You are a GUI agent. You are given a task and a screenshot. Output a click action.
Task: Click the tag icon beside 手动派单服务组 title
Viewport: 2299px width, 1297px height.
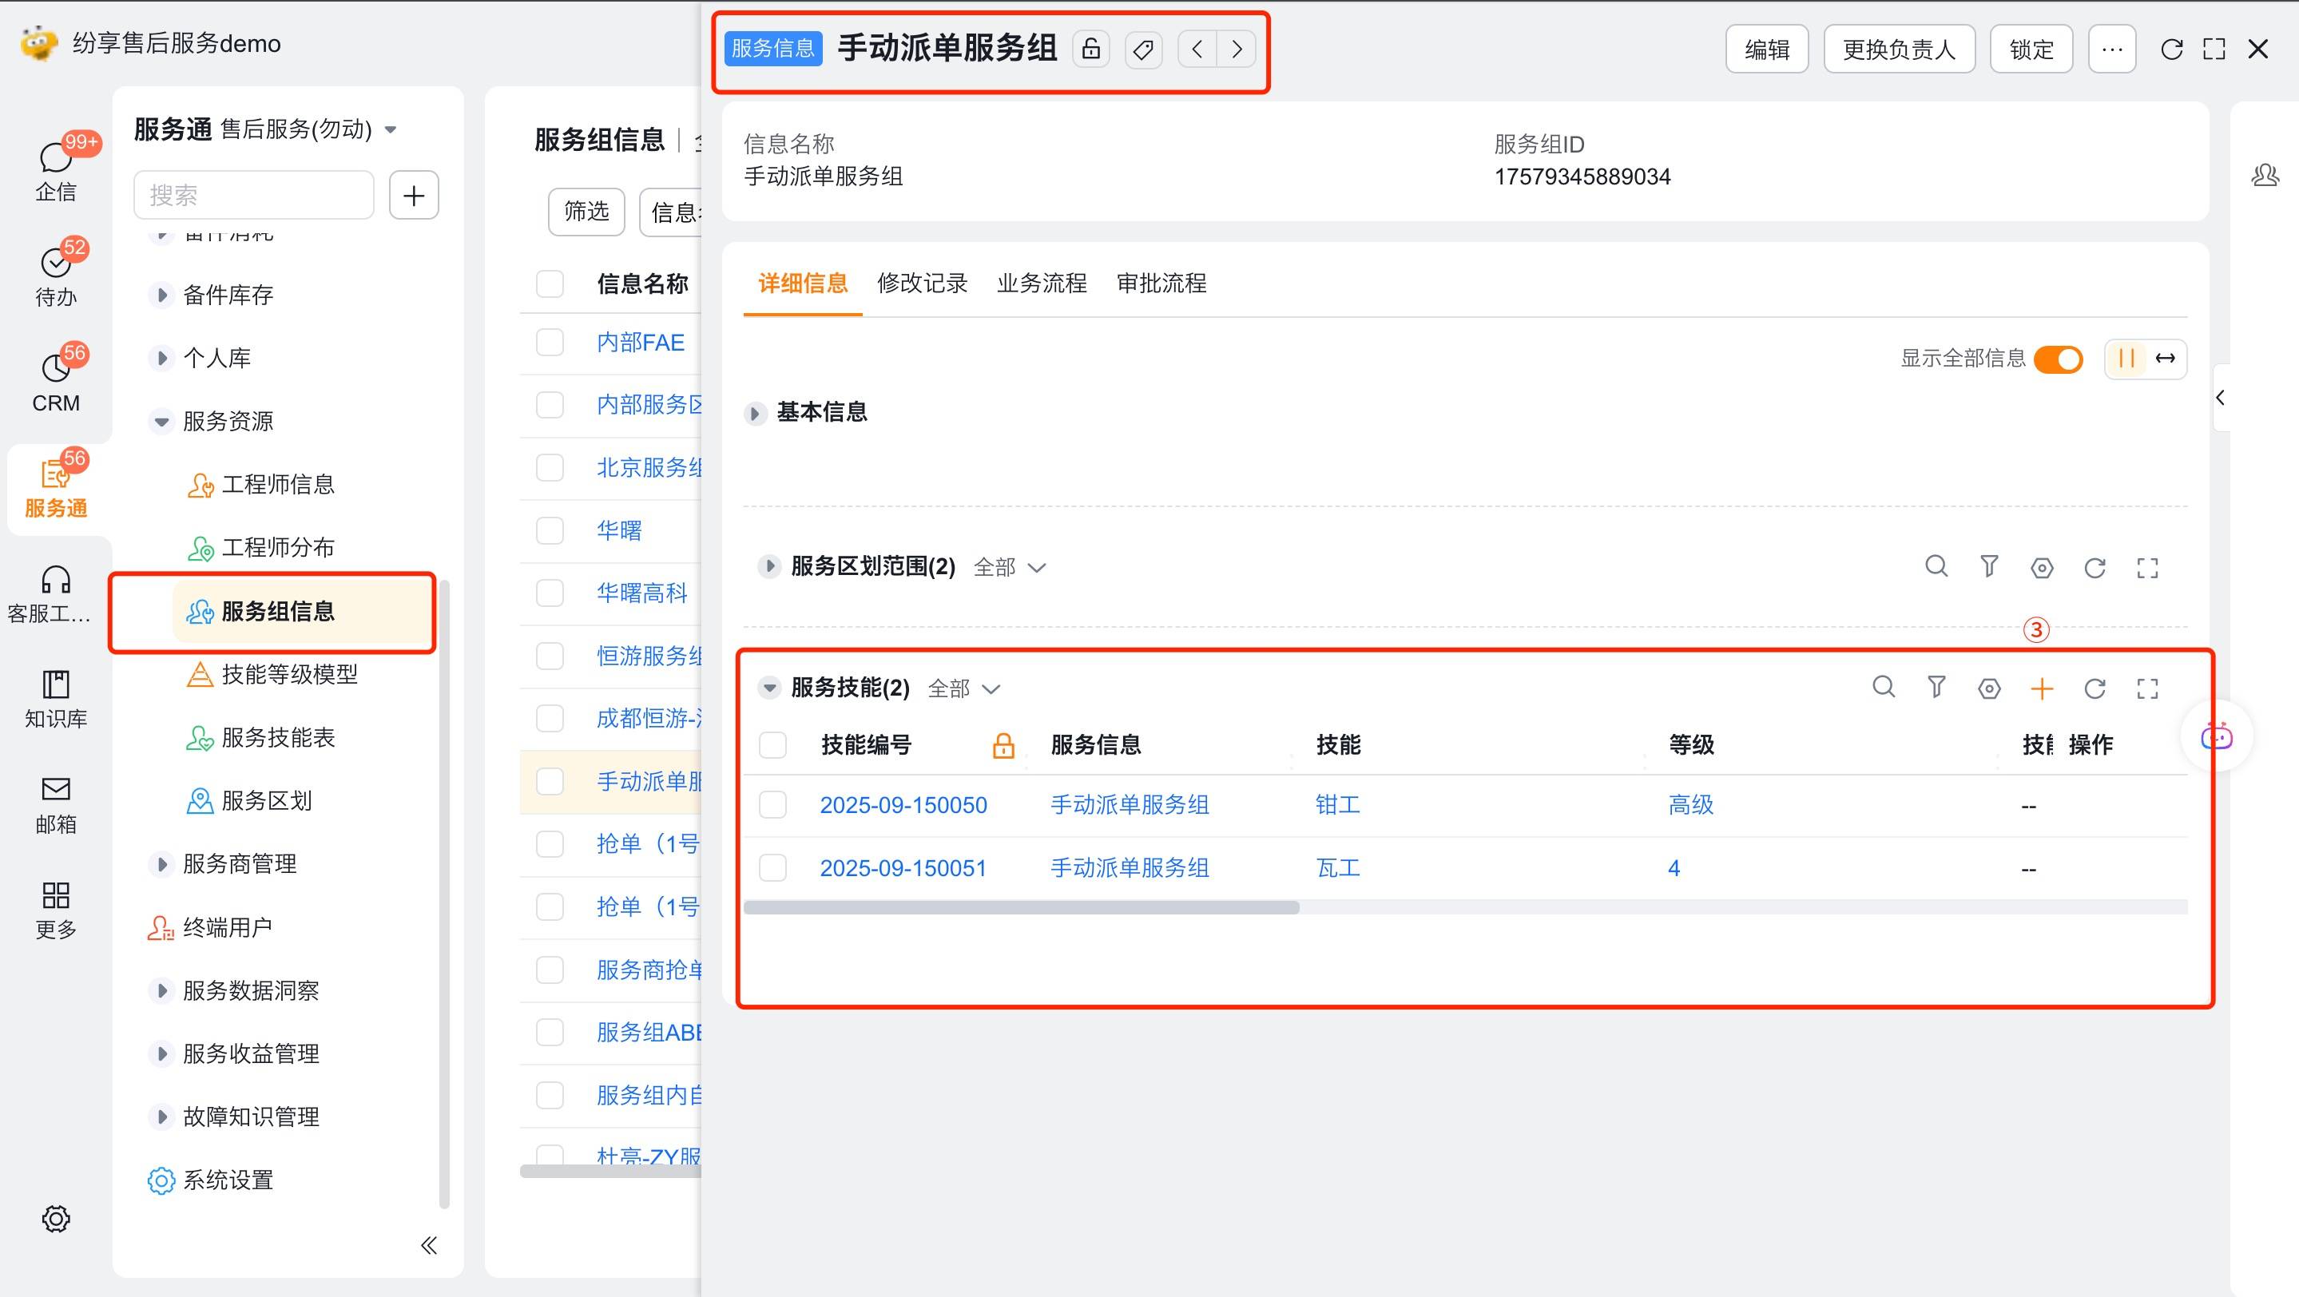click(x=1143, y=49)
